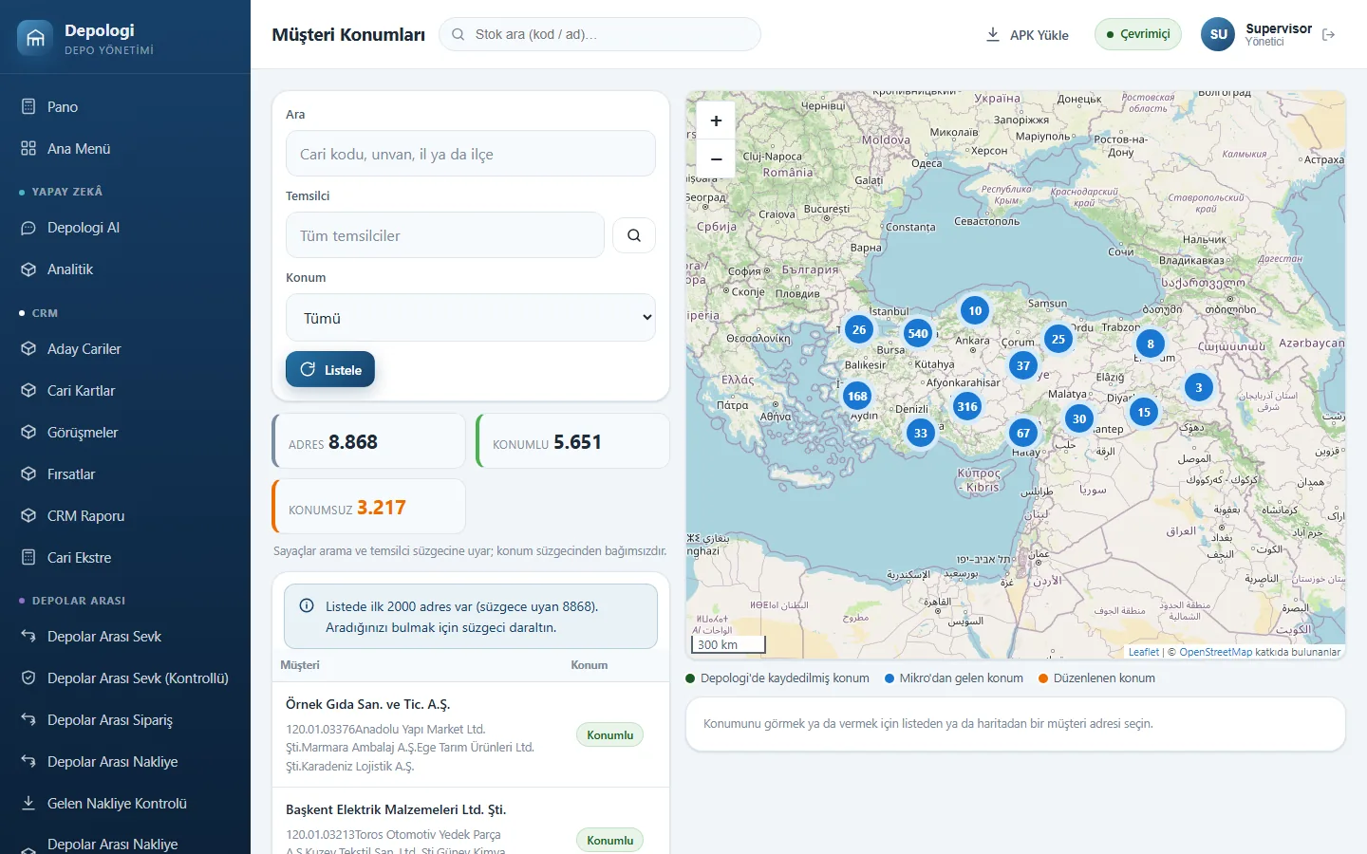The height and width of the screenshot is (854, 1367).
Task: Focus the Stok ara search field
Action: coord(600,34)
